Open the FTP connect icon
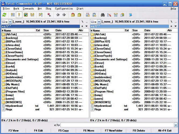 (x=88, y=15)
